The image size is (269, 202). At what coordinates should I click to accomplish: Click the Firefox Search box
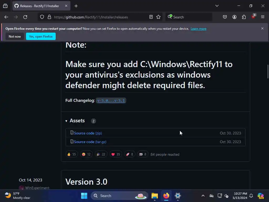pyautogui.click(x=189, y=17)
